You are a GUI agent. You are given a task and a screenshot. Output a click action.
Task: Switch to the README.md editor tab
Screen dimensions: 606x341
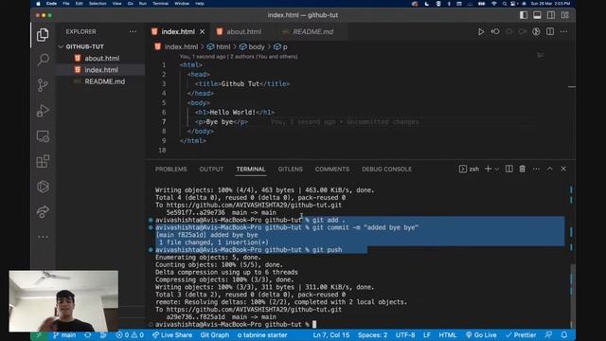coord(312,31)
